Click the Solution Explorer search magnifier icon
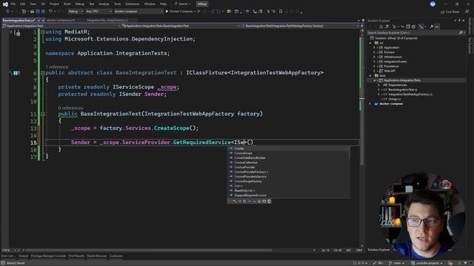 coord(461,33)
